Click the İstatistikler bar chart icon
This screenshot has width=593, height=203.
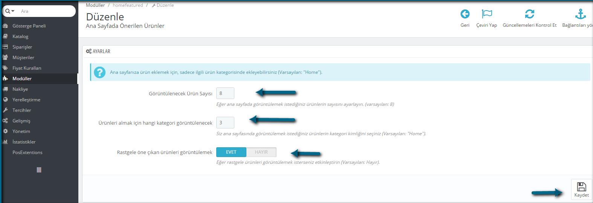[x=5, y=142]
